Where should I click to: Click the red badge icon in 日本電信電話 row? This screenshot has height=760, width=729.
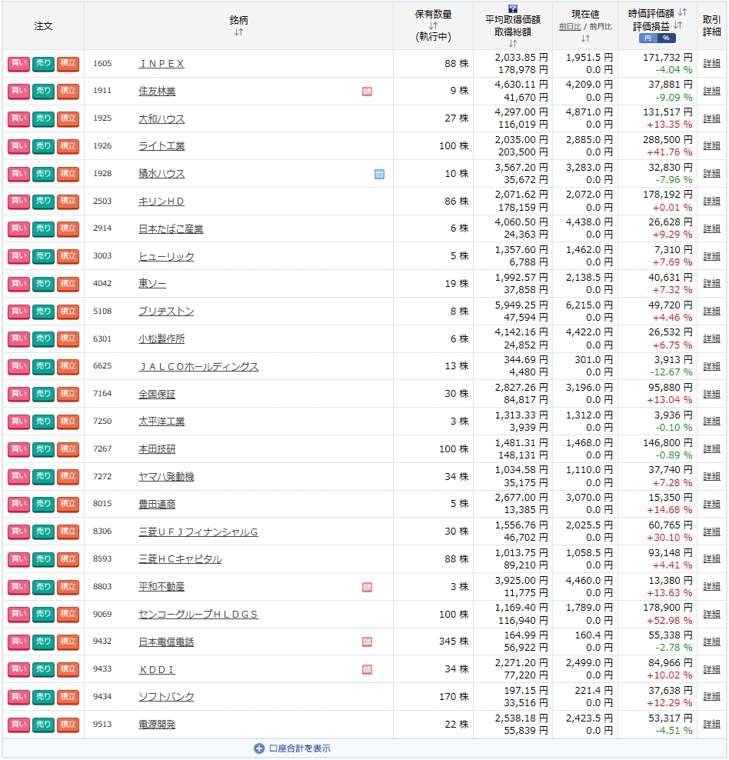367,642
